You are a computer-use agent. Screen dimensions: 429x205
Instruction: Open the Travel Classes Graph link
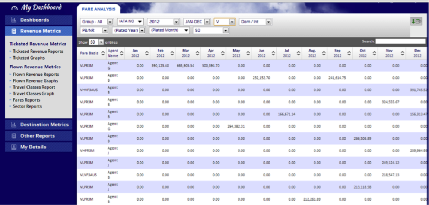coord(33,93)
